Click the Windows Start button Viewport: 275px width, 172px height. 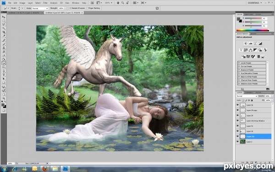pos(4,169)
